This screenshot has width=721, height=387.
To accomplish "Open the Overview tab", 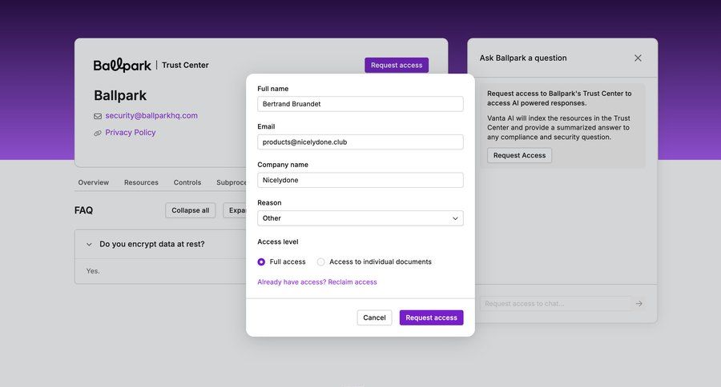I will pos(94,182).
